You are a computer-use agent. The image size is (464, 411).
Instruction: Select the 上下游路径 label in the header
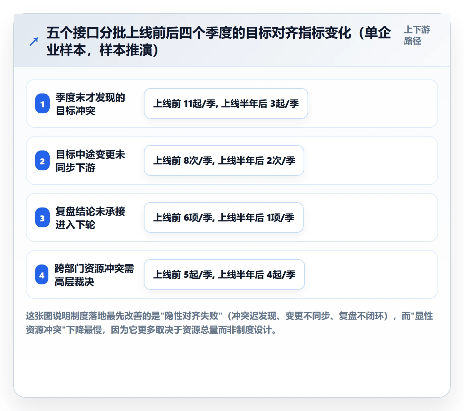(417, 35)
